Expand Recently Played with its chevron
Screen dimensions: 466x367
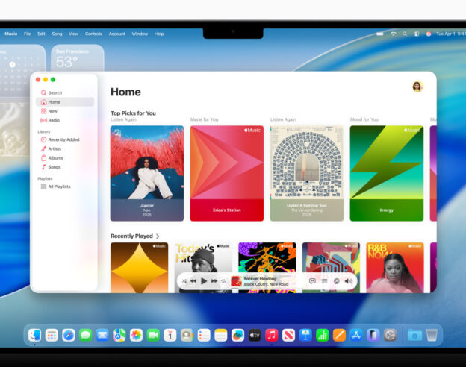click(x=158, y=236)
